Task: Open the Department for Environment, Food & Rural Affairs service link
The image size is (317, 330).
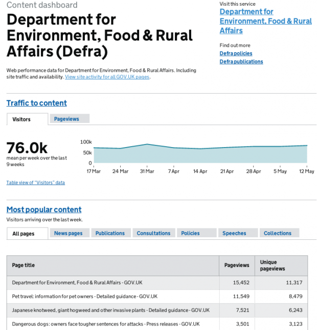Action: (265, 21)
